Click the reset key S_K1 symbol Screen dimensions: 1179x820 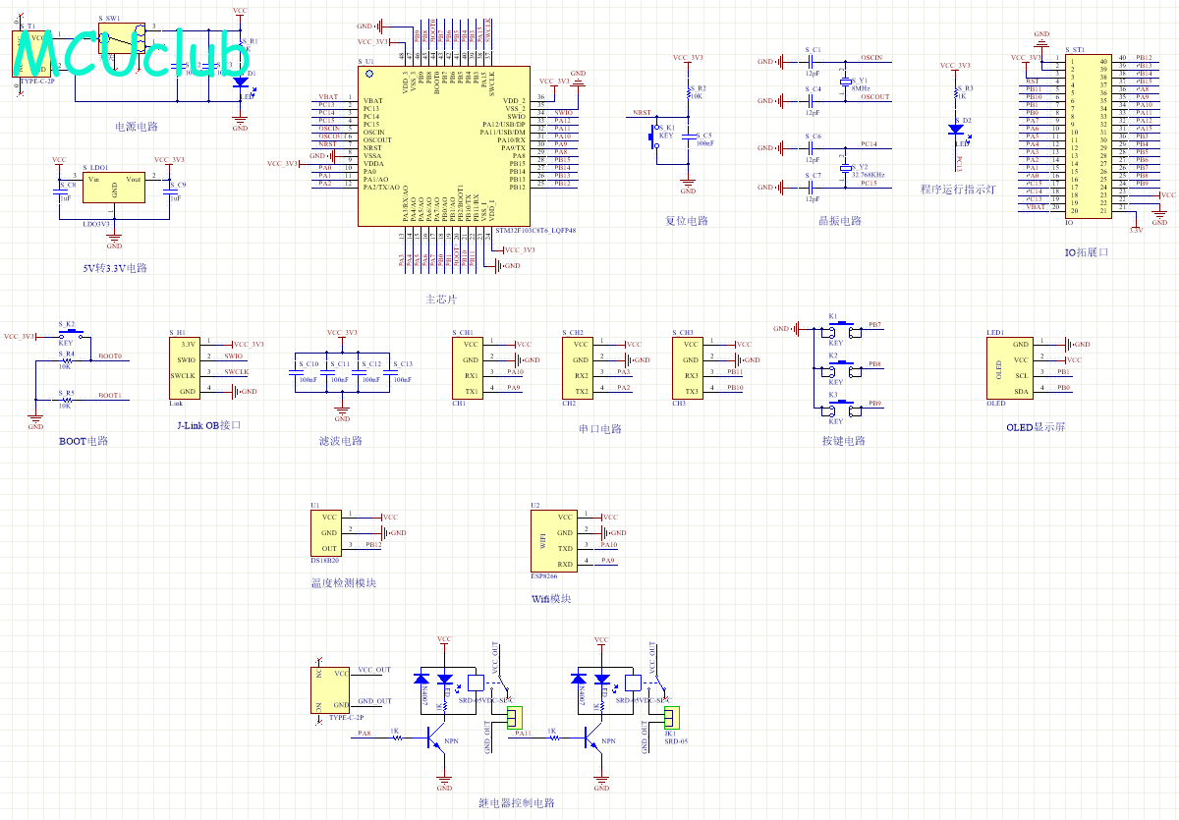654,138
